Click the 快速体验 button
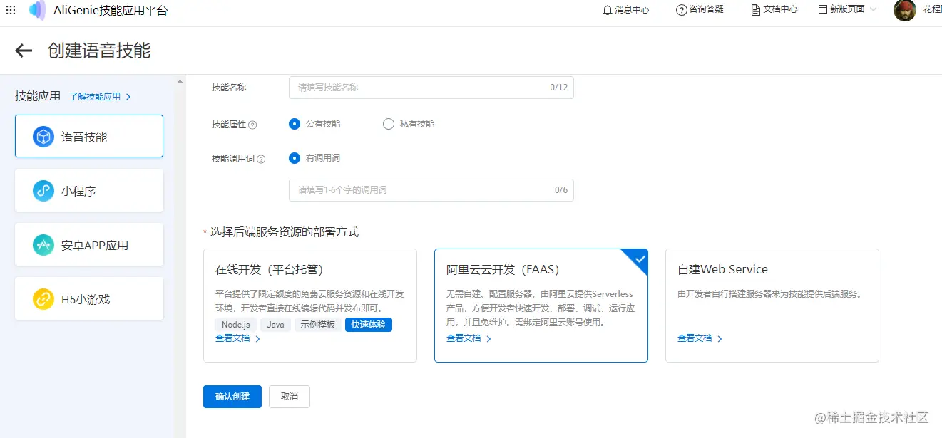This screenshot has height=438, width=942. point(369,325)
